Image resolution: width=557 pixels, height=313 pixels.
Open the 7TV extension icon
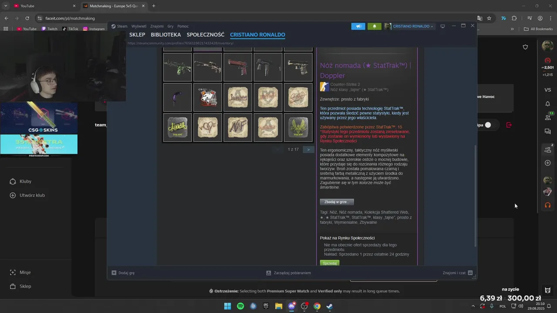coord(503,18)
